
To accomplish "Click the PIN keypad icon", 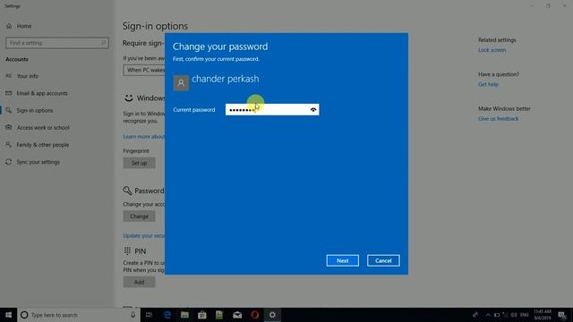I will 127,250.
